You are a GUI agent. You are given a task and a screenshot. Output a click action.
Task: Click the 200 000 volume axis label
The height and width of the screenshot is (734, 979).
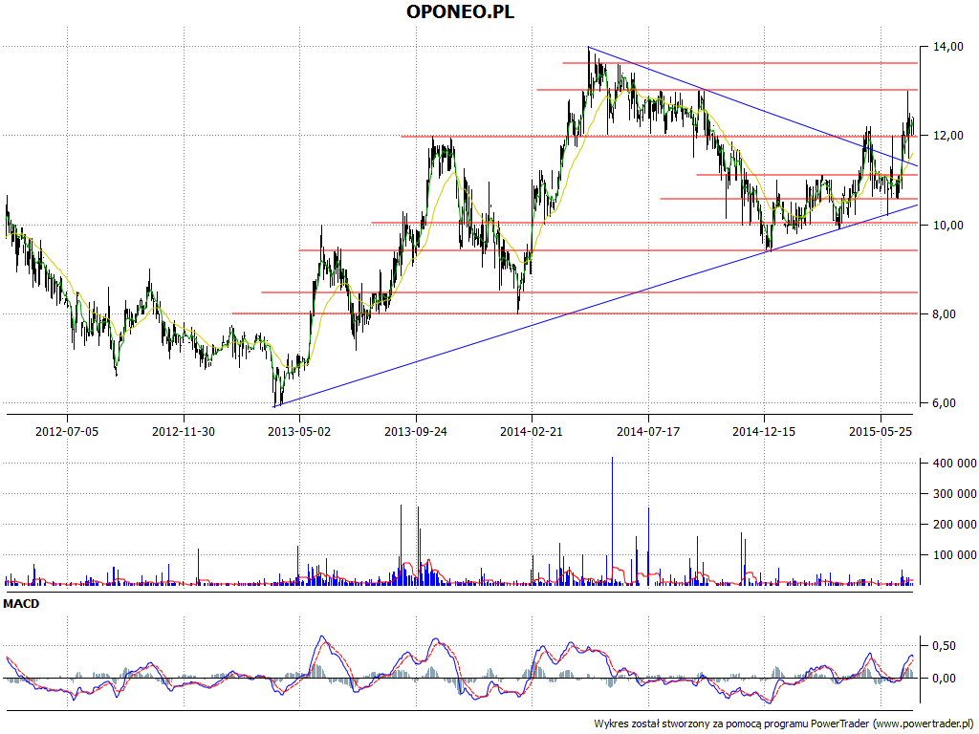pyautogui.click(x=955, y=525)
